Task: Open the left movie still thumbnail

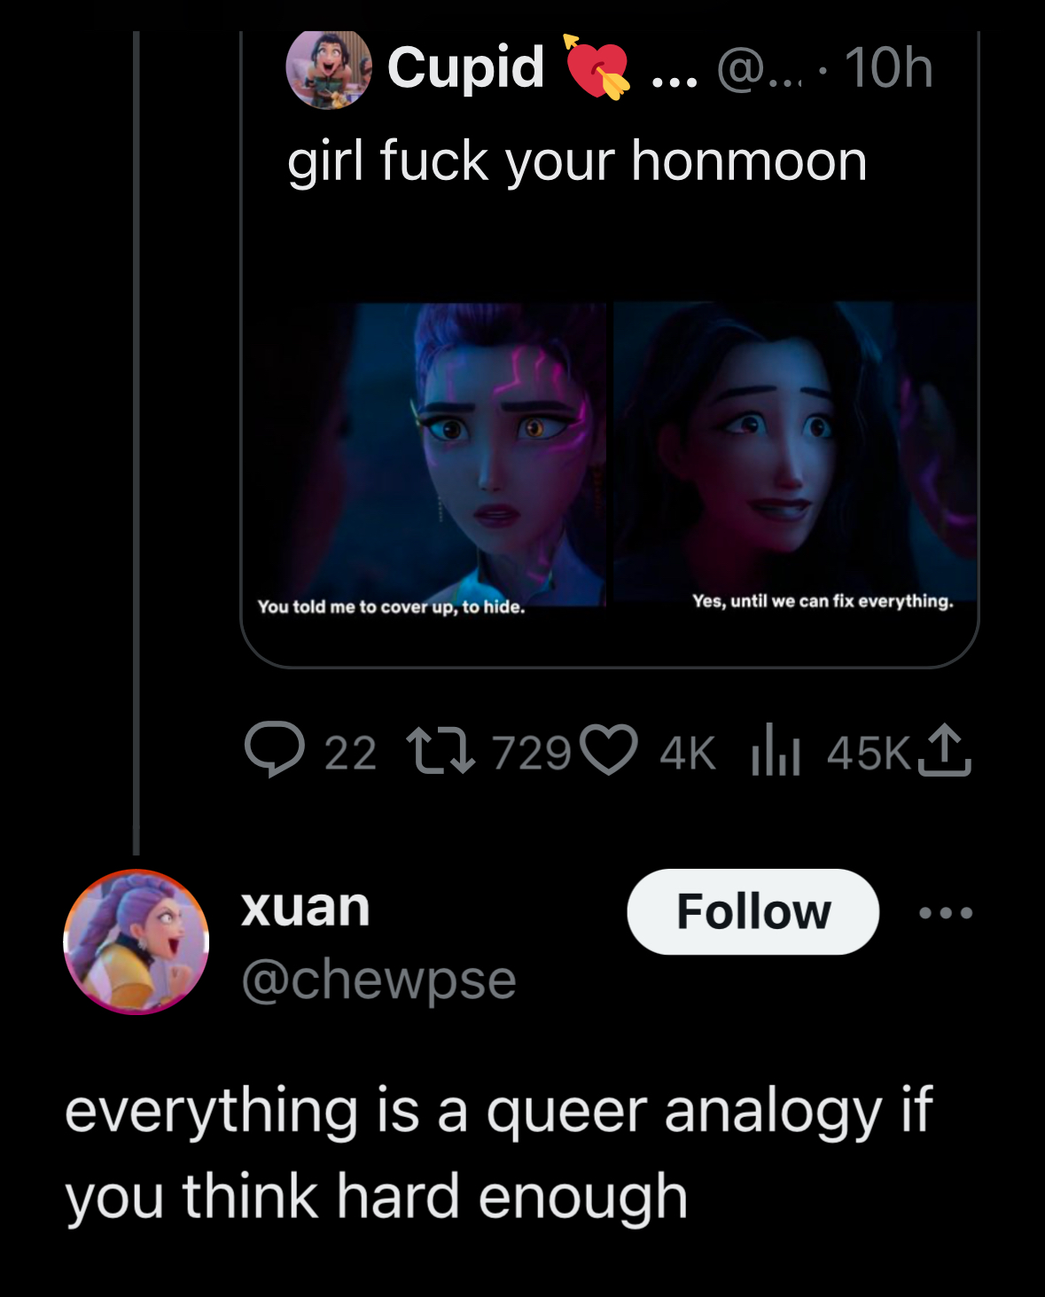Action: click(425, 455)
